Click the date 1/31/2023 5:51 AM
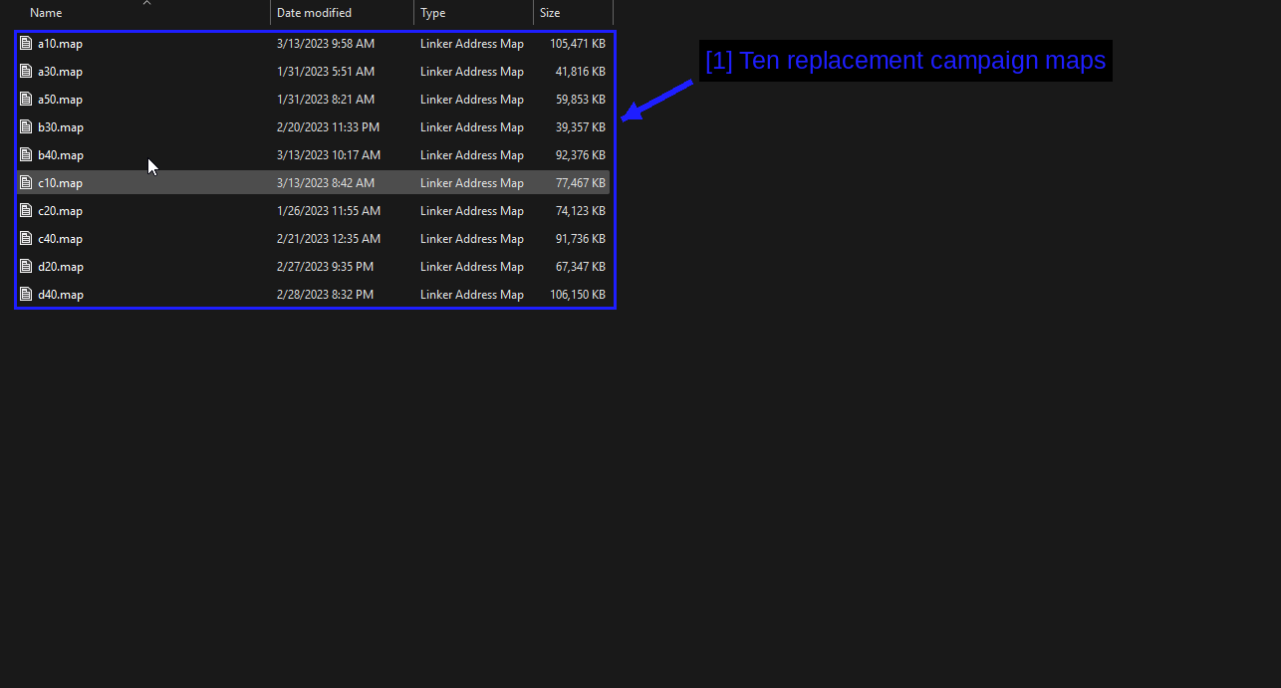The height and width of the screenshot is (688, 1281). (326, 72)
